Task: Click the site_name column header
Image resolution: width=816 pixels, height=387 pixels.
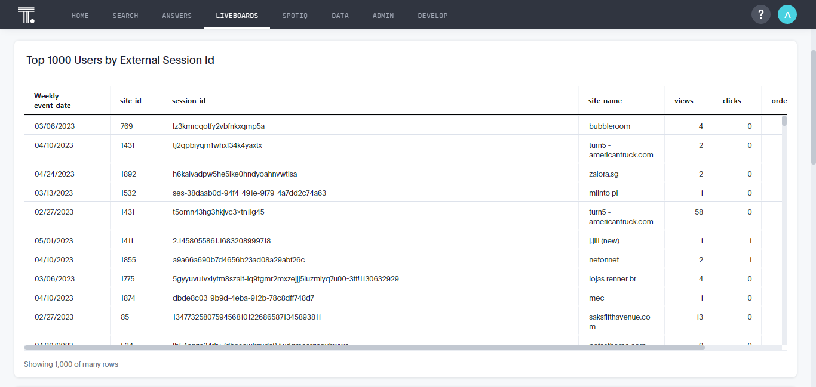Action: (x=605, y=101)
